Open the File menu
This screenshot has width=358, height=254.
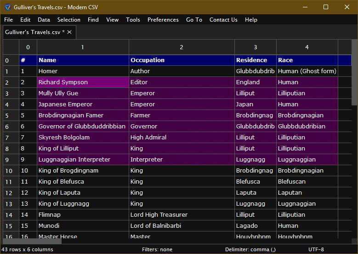point(8,20)
